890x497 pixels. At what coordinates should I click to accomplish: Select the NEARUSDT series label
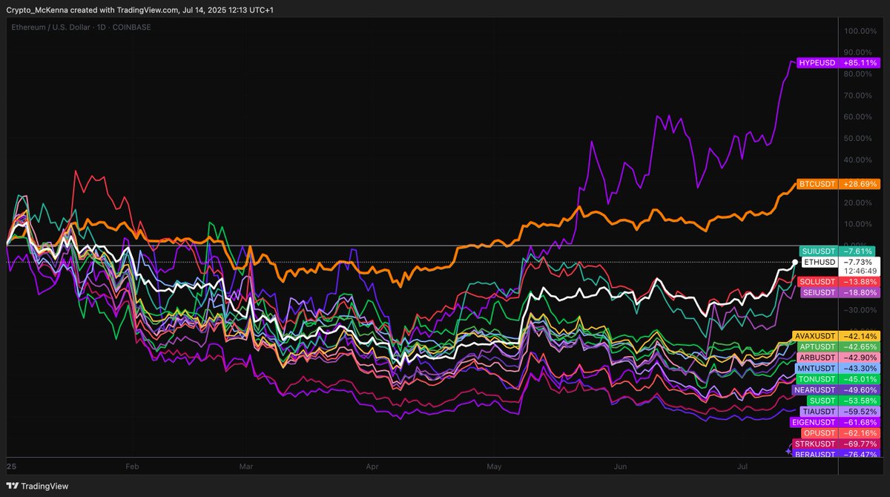click(815, 389)
